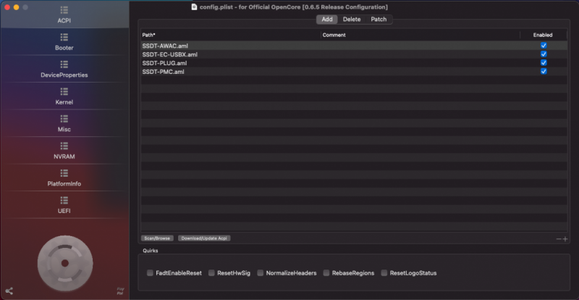Enable the FadtEnableReset quirk
579x300 pixels.
[x=150, y=273]
